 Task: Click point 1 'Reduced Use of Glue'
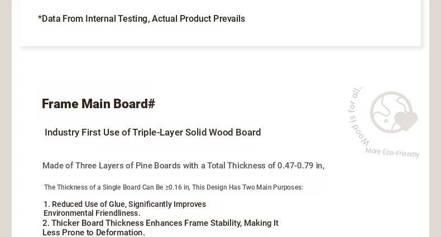[x=124, y=204]
